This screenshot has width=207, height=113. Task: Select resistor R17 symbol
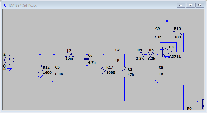click(104, 70)
